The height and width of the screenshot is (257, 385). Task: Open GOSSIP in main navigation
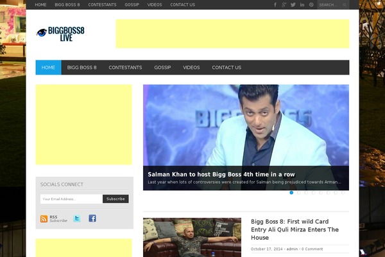162,67
